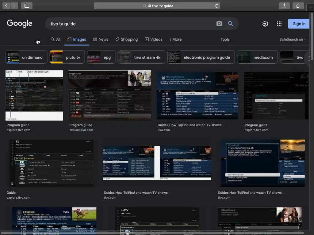Switch to the News tab
Viewport: 314px width, 235px height.
pyautogui.click(x=101, y=39)
